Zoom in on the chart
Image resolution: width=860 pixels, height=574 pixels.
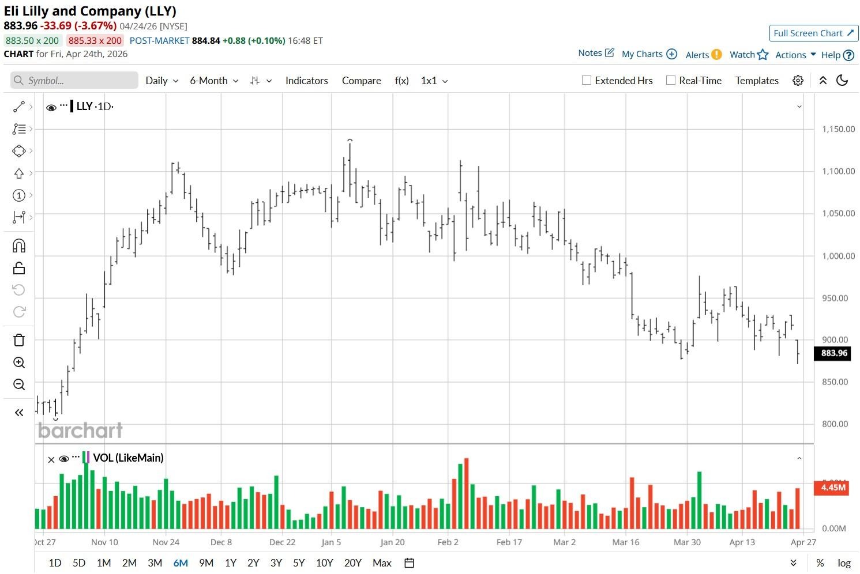tap(19, 362)
